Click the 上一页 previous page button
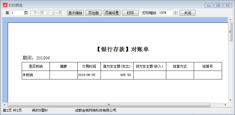Viewport: 235px width, 115px height. tap(57, 13)
